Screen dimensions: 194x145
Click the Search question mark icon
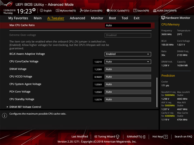tap(135, 10)
